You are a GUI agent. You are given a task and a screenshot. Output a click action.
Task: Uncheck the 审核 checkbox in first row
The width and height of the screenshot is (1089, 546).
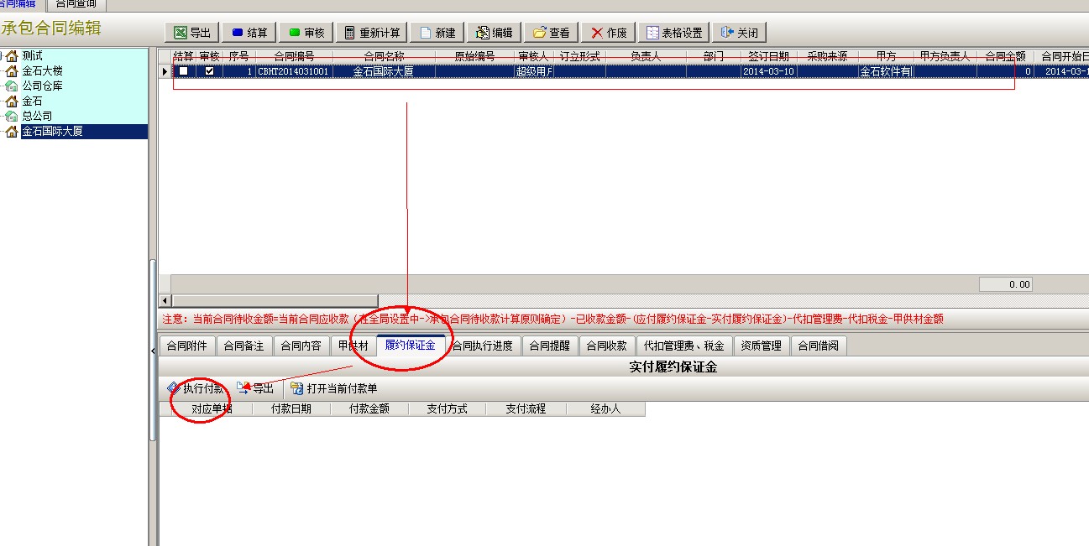pyautogui.click(x=209, y=71)
